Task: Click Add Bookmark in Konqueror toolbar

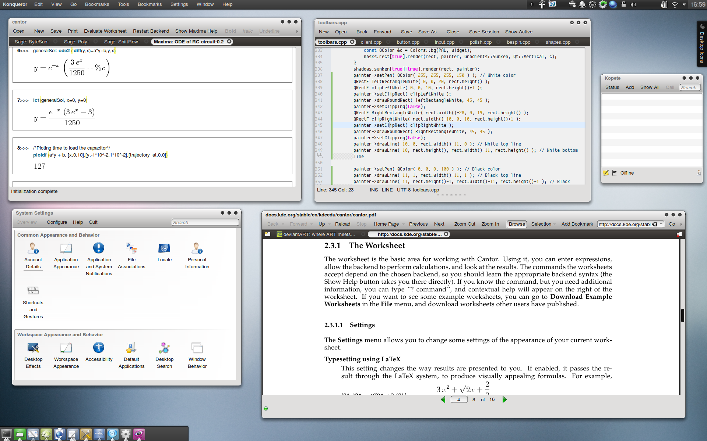Action: [x=577, y=224]
